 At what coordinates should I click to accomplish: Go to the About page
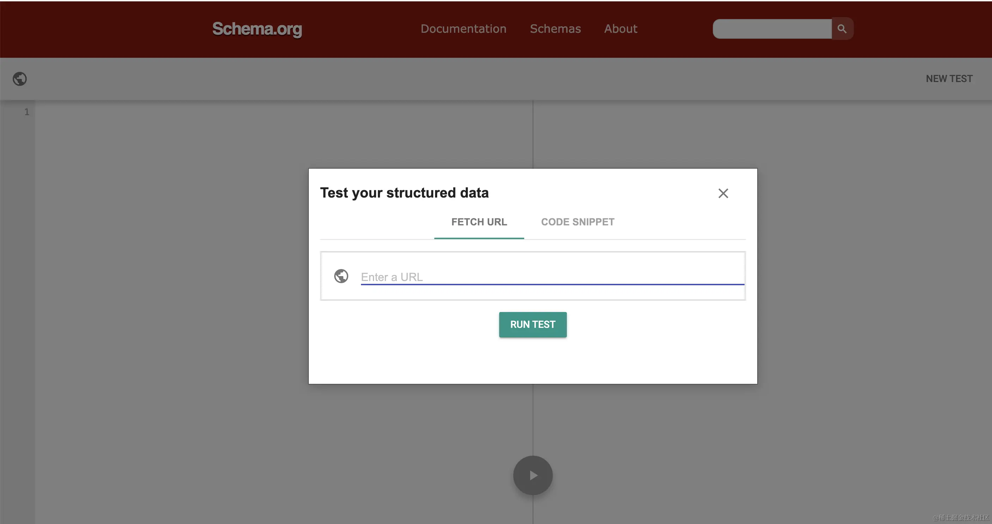pos(620,29)
